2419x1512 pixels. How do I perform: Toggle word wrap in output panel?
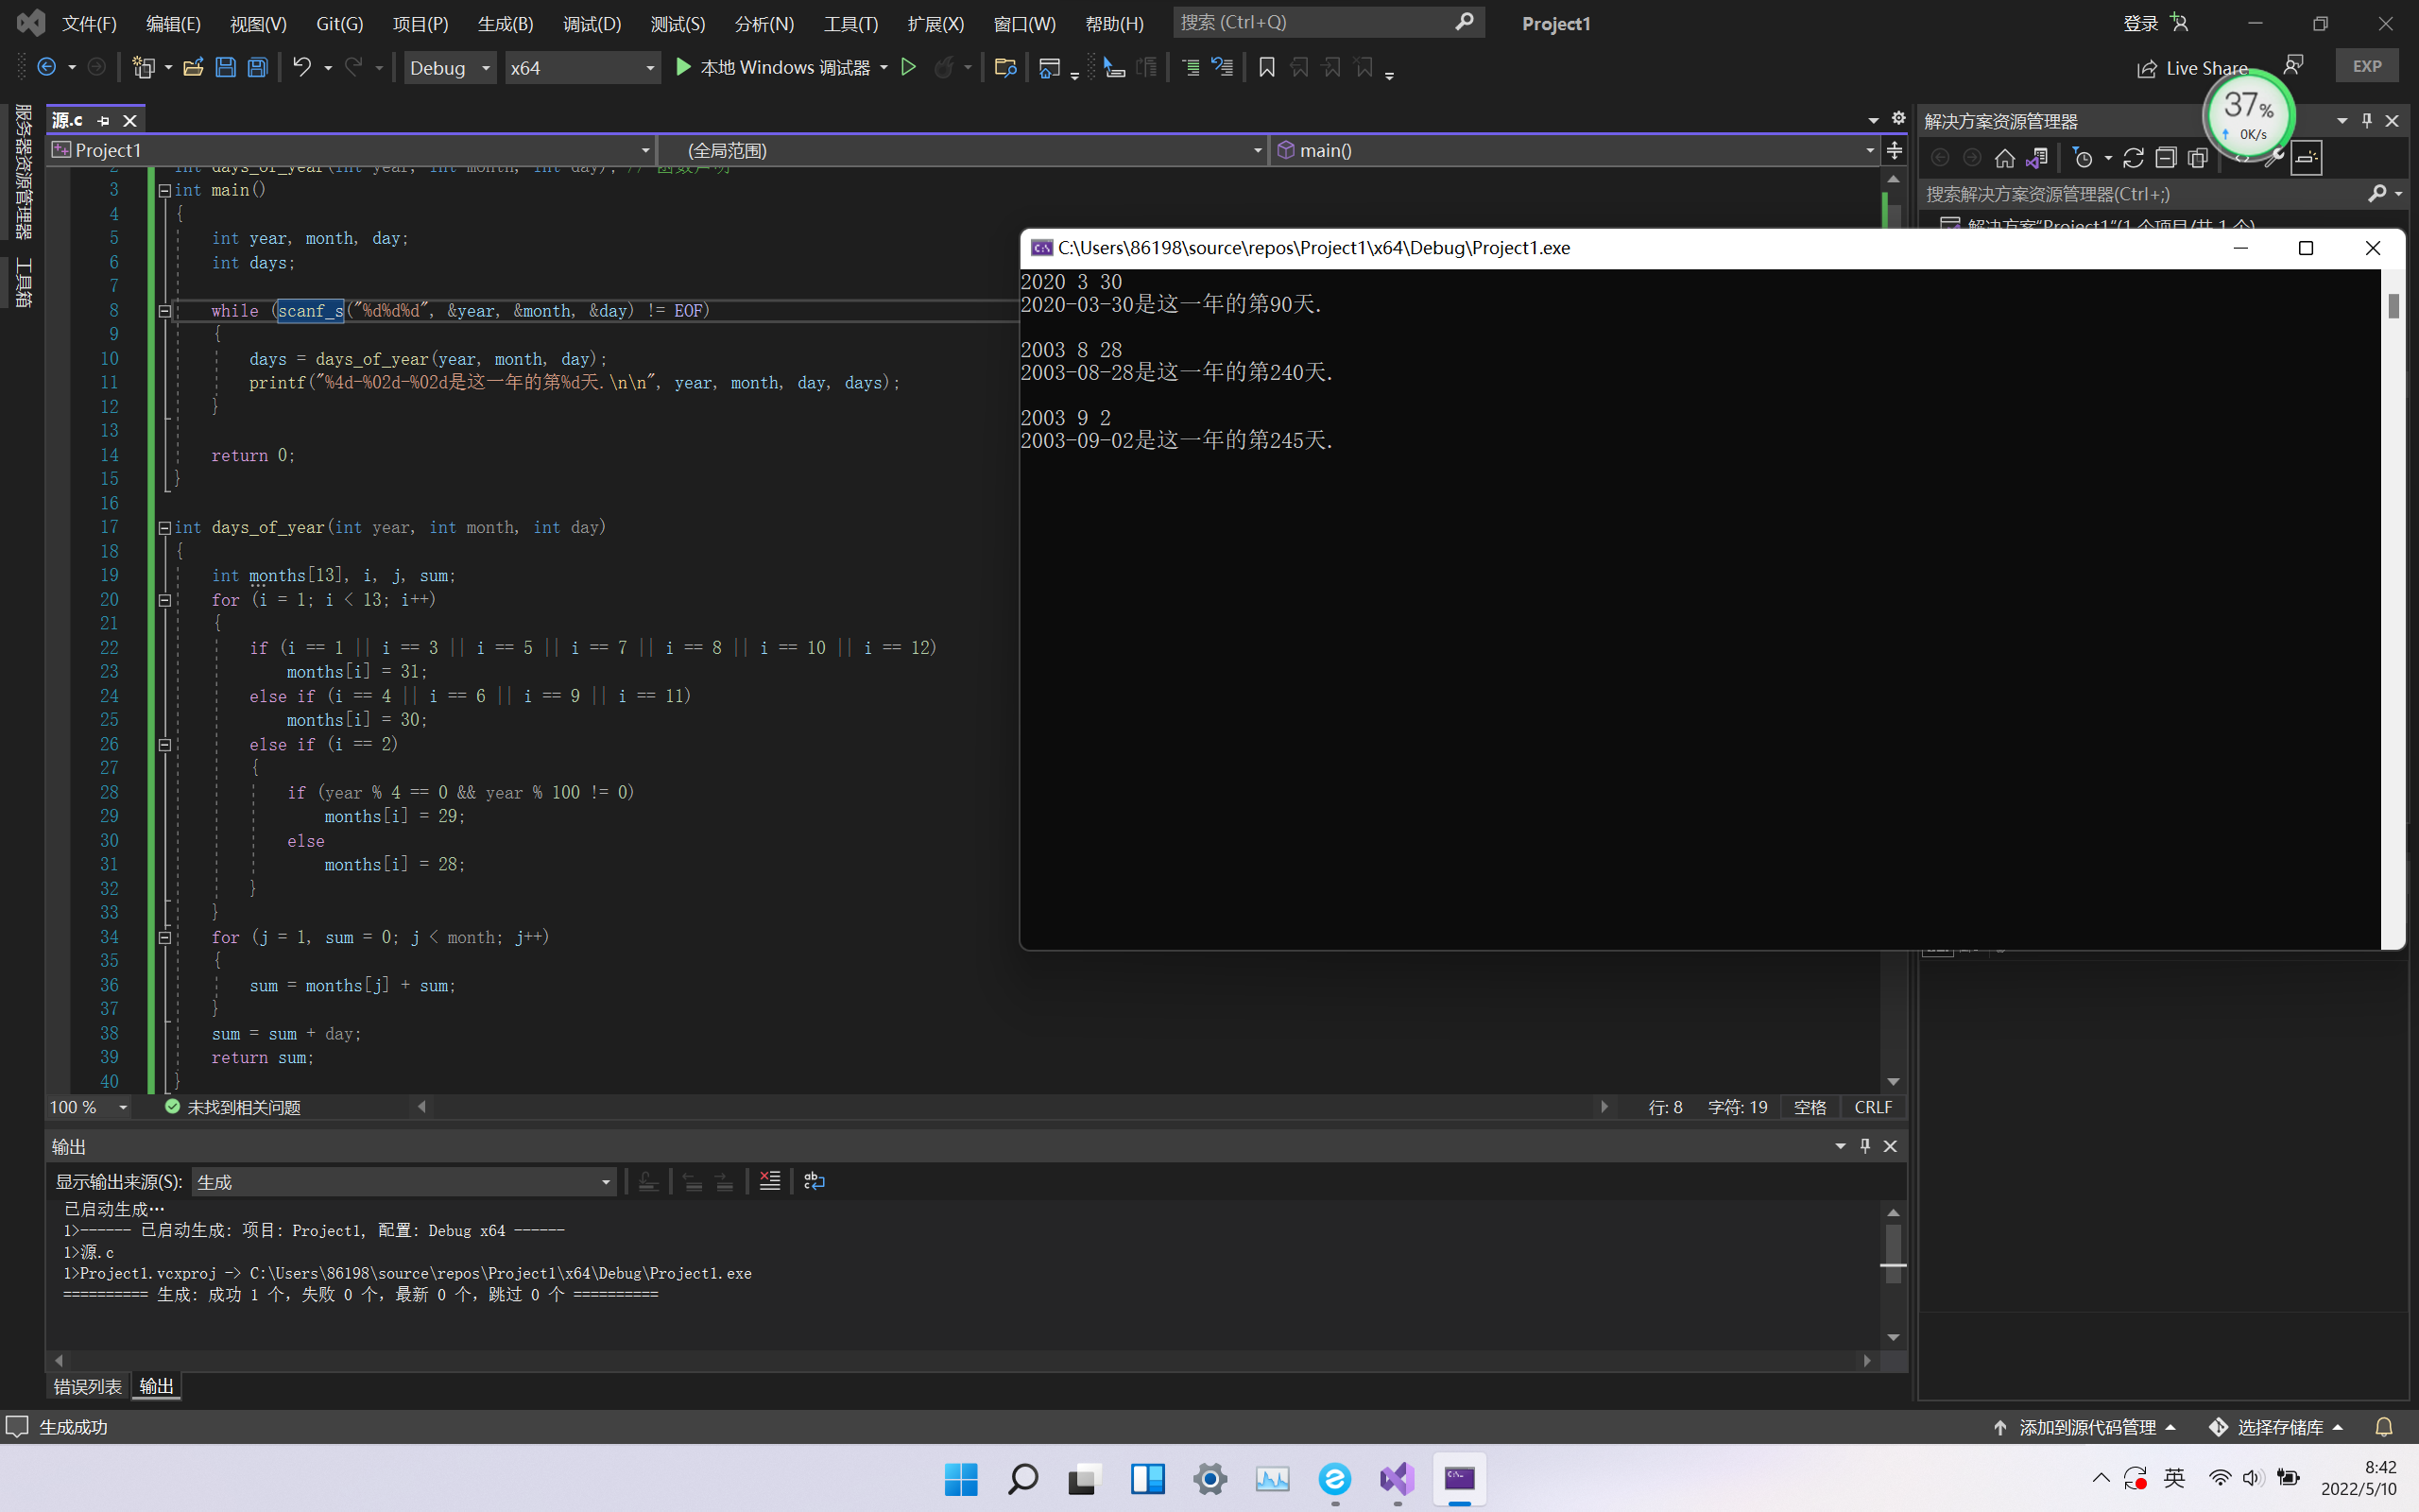(x=815, y=1181)
